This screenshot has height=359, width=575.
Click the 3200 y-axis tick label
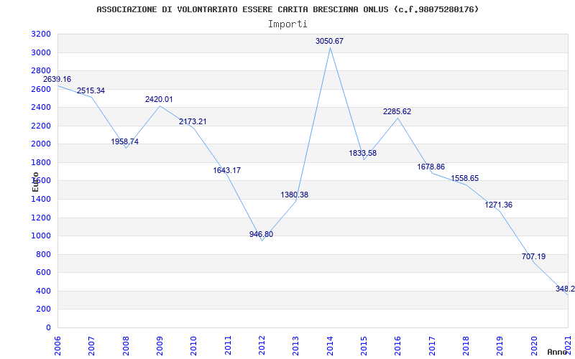click(41, 34)
